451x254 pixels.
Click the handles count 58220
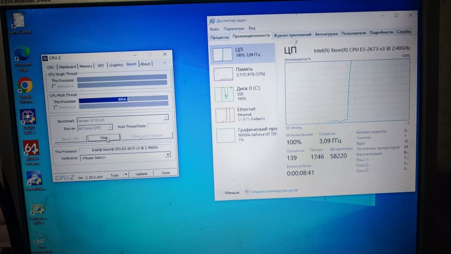coord(339,156)
